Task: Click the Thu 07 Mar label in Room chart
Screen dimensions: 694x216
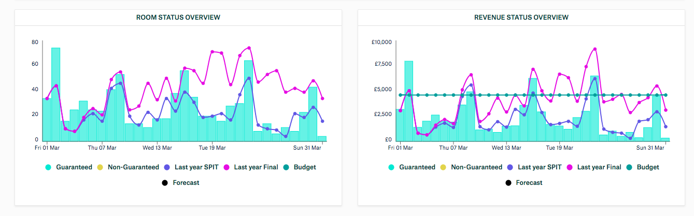Action: (x=102, y=148)
